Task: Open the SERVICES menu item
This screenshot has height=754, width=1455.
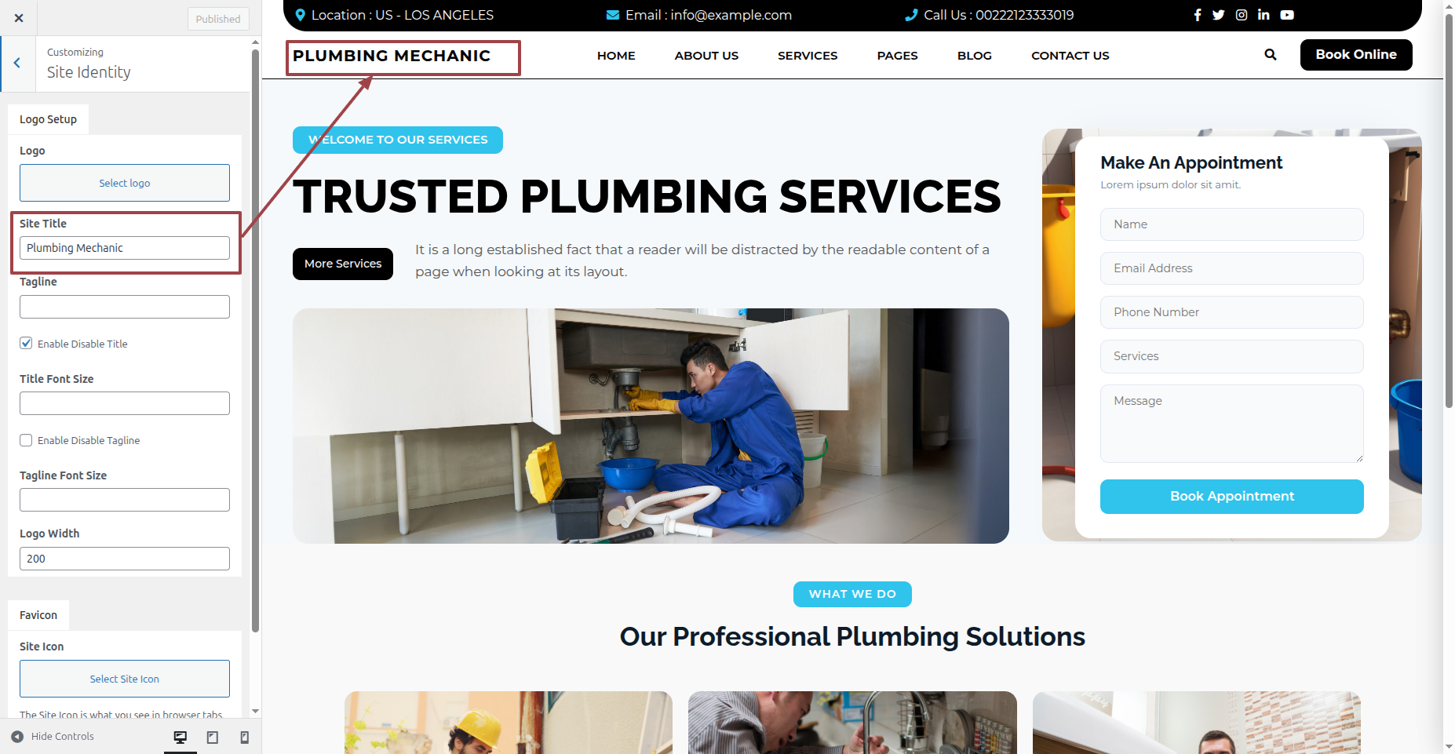Action: 808,56
